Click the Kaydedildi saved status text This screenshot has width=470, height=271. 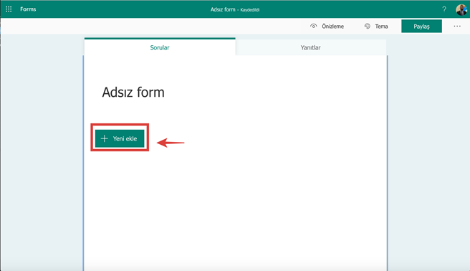coord(249,10)
